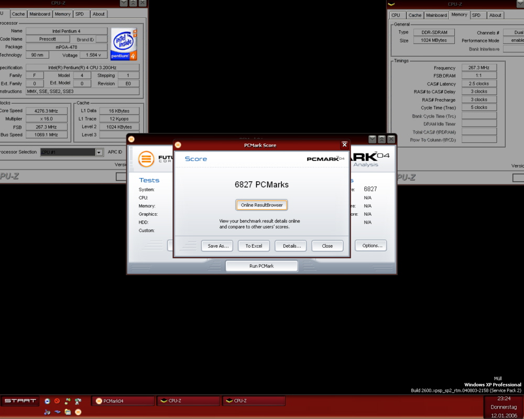Click the computer monitor quick launch icon
This screenshot has height=419, width=524.
78,401
